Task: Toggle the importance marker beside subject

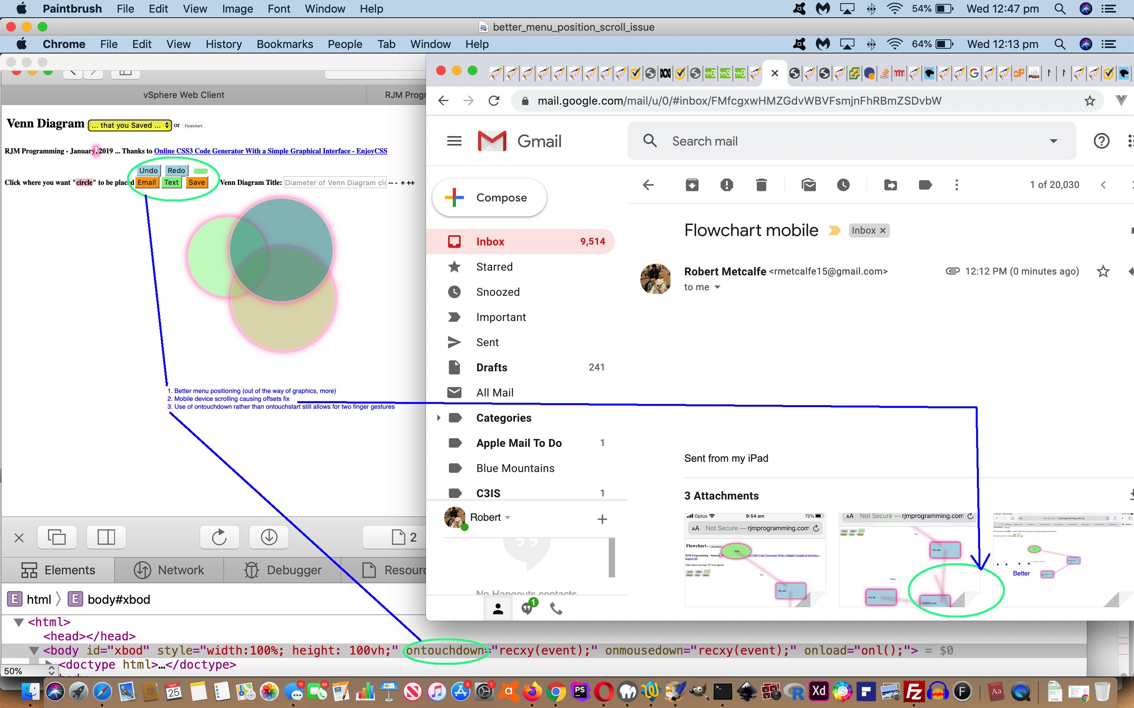Action: (834, 230)
